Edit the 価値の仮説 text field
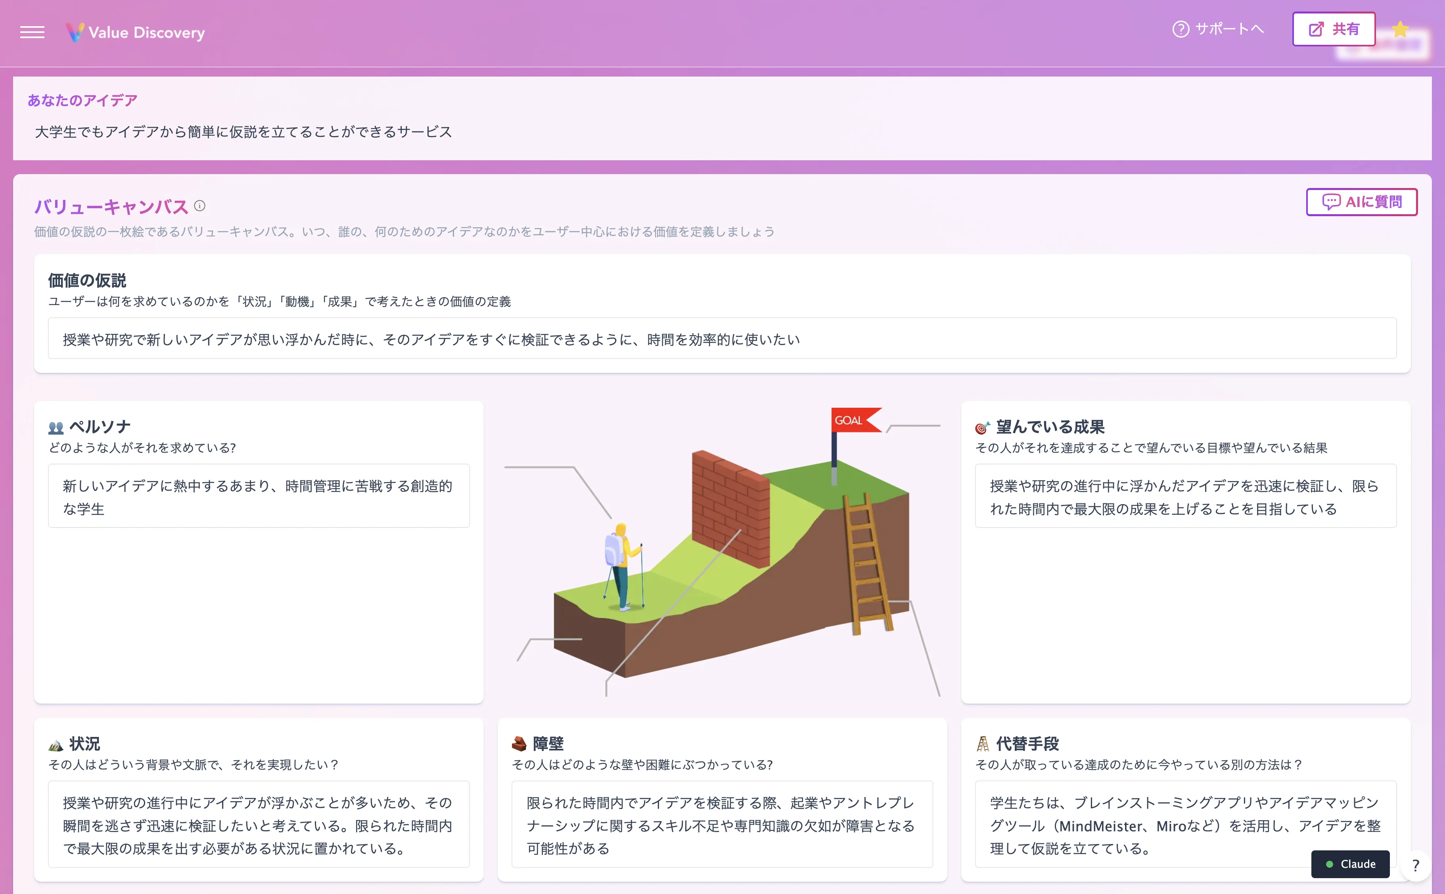Screen dimensions: 1445x894 [x=722, y=338]
